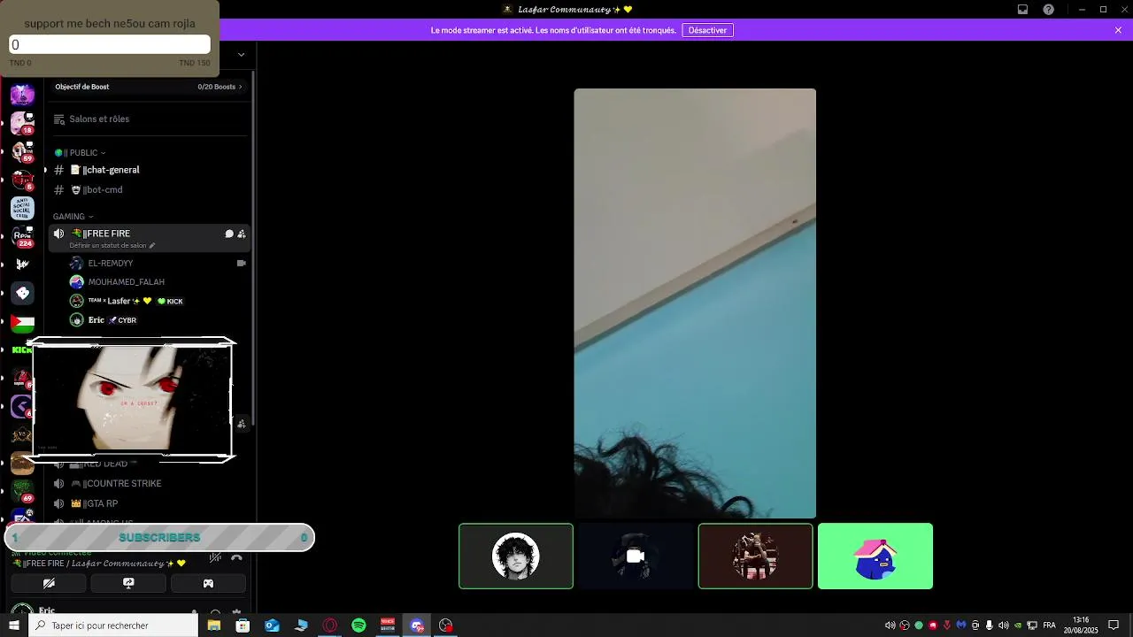The height and width of the screenshot is (637, 1133).
Task: Open Spotify from taskbar
Action: pos(358,625)
